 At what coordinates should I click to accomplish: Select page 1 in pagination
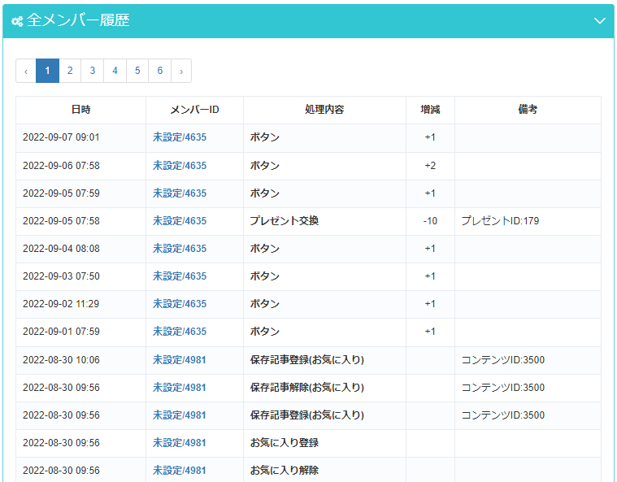[x=47, y=71]
